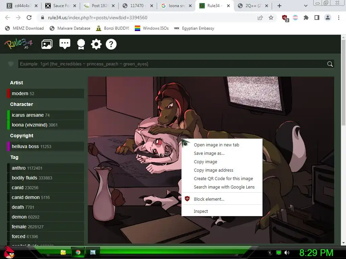The width and height of the screenshot is (346, 259).
Task: Click the Chrome taskbar icon
Action: (78, 252)
